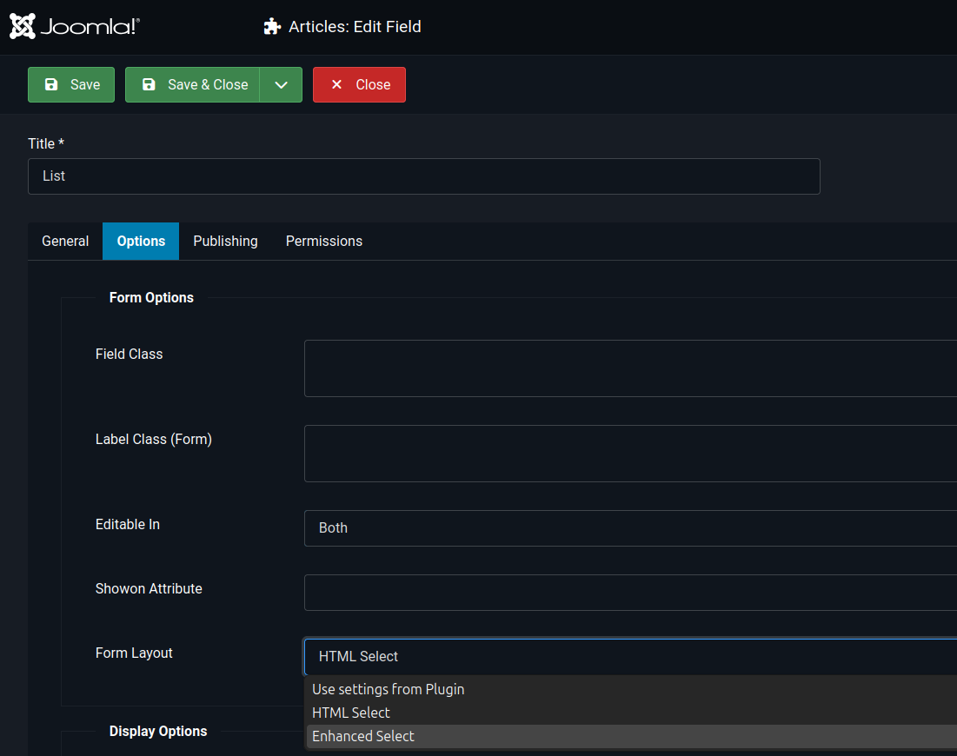Click the Editable In label
This screenshot has width=957, height=756.
128,525
